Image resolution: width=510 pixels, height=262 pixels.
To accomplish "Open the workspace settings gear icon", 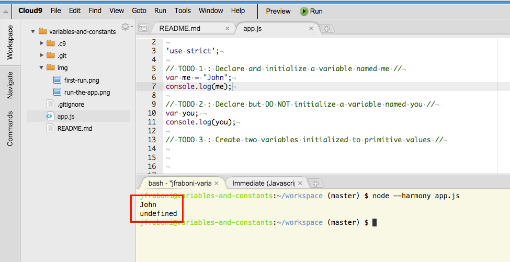I will tap(125, 27).
